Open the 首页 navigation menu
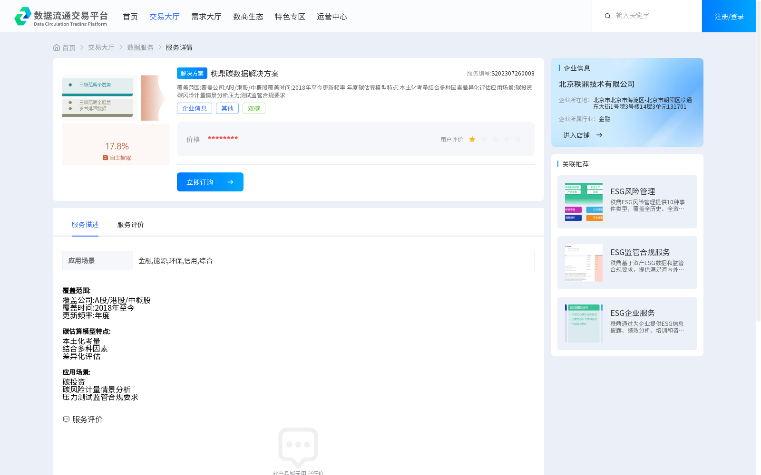This screenshot has width=761, height=475. tap(130, 17)
